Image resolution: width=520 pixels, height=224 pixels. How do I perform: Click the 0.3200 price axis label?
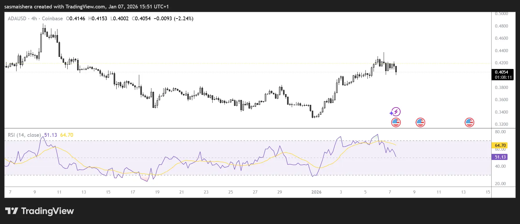pos(501,124)
